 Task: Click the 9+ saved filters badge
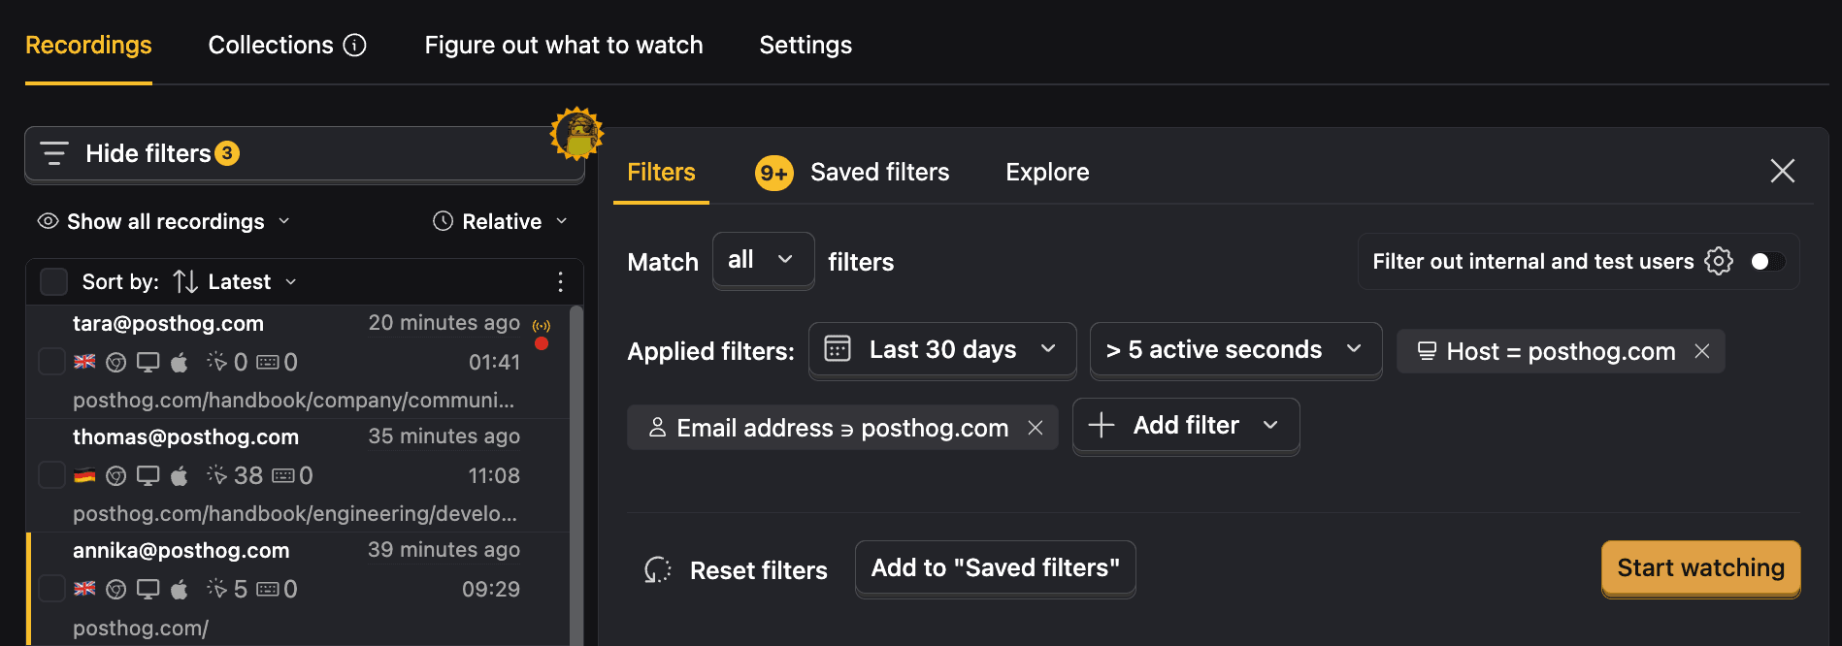[x=773, y=173]
